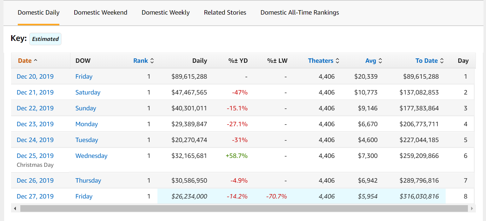
Task: Click the Tuesday day-of-week link
Action: point(87,140)
